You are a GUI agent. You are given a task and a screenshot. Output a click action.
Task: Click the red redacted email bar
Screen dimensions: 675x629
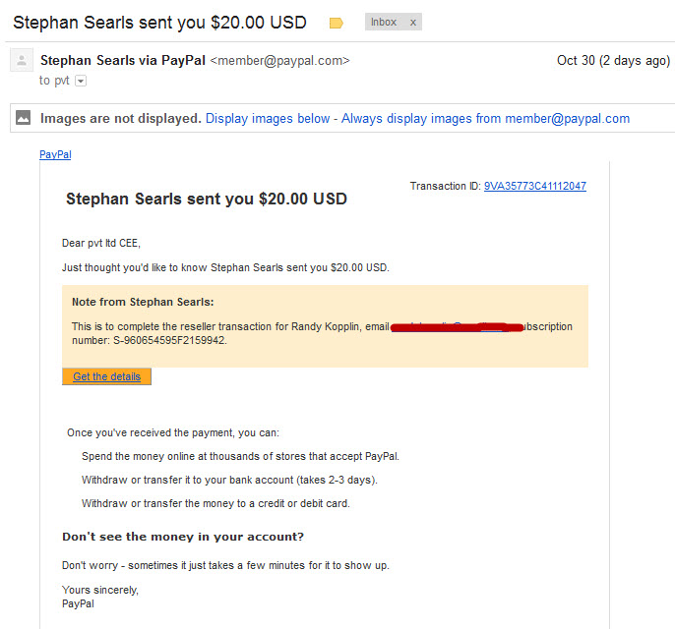pos(457,327)
